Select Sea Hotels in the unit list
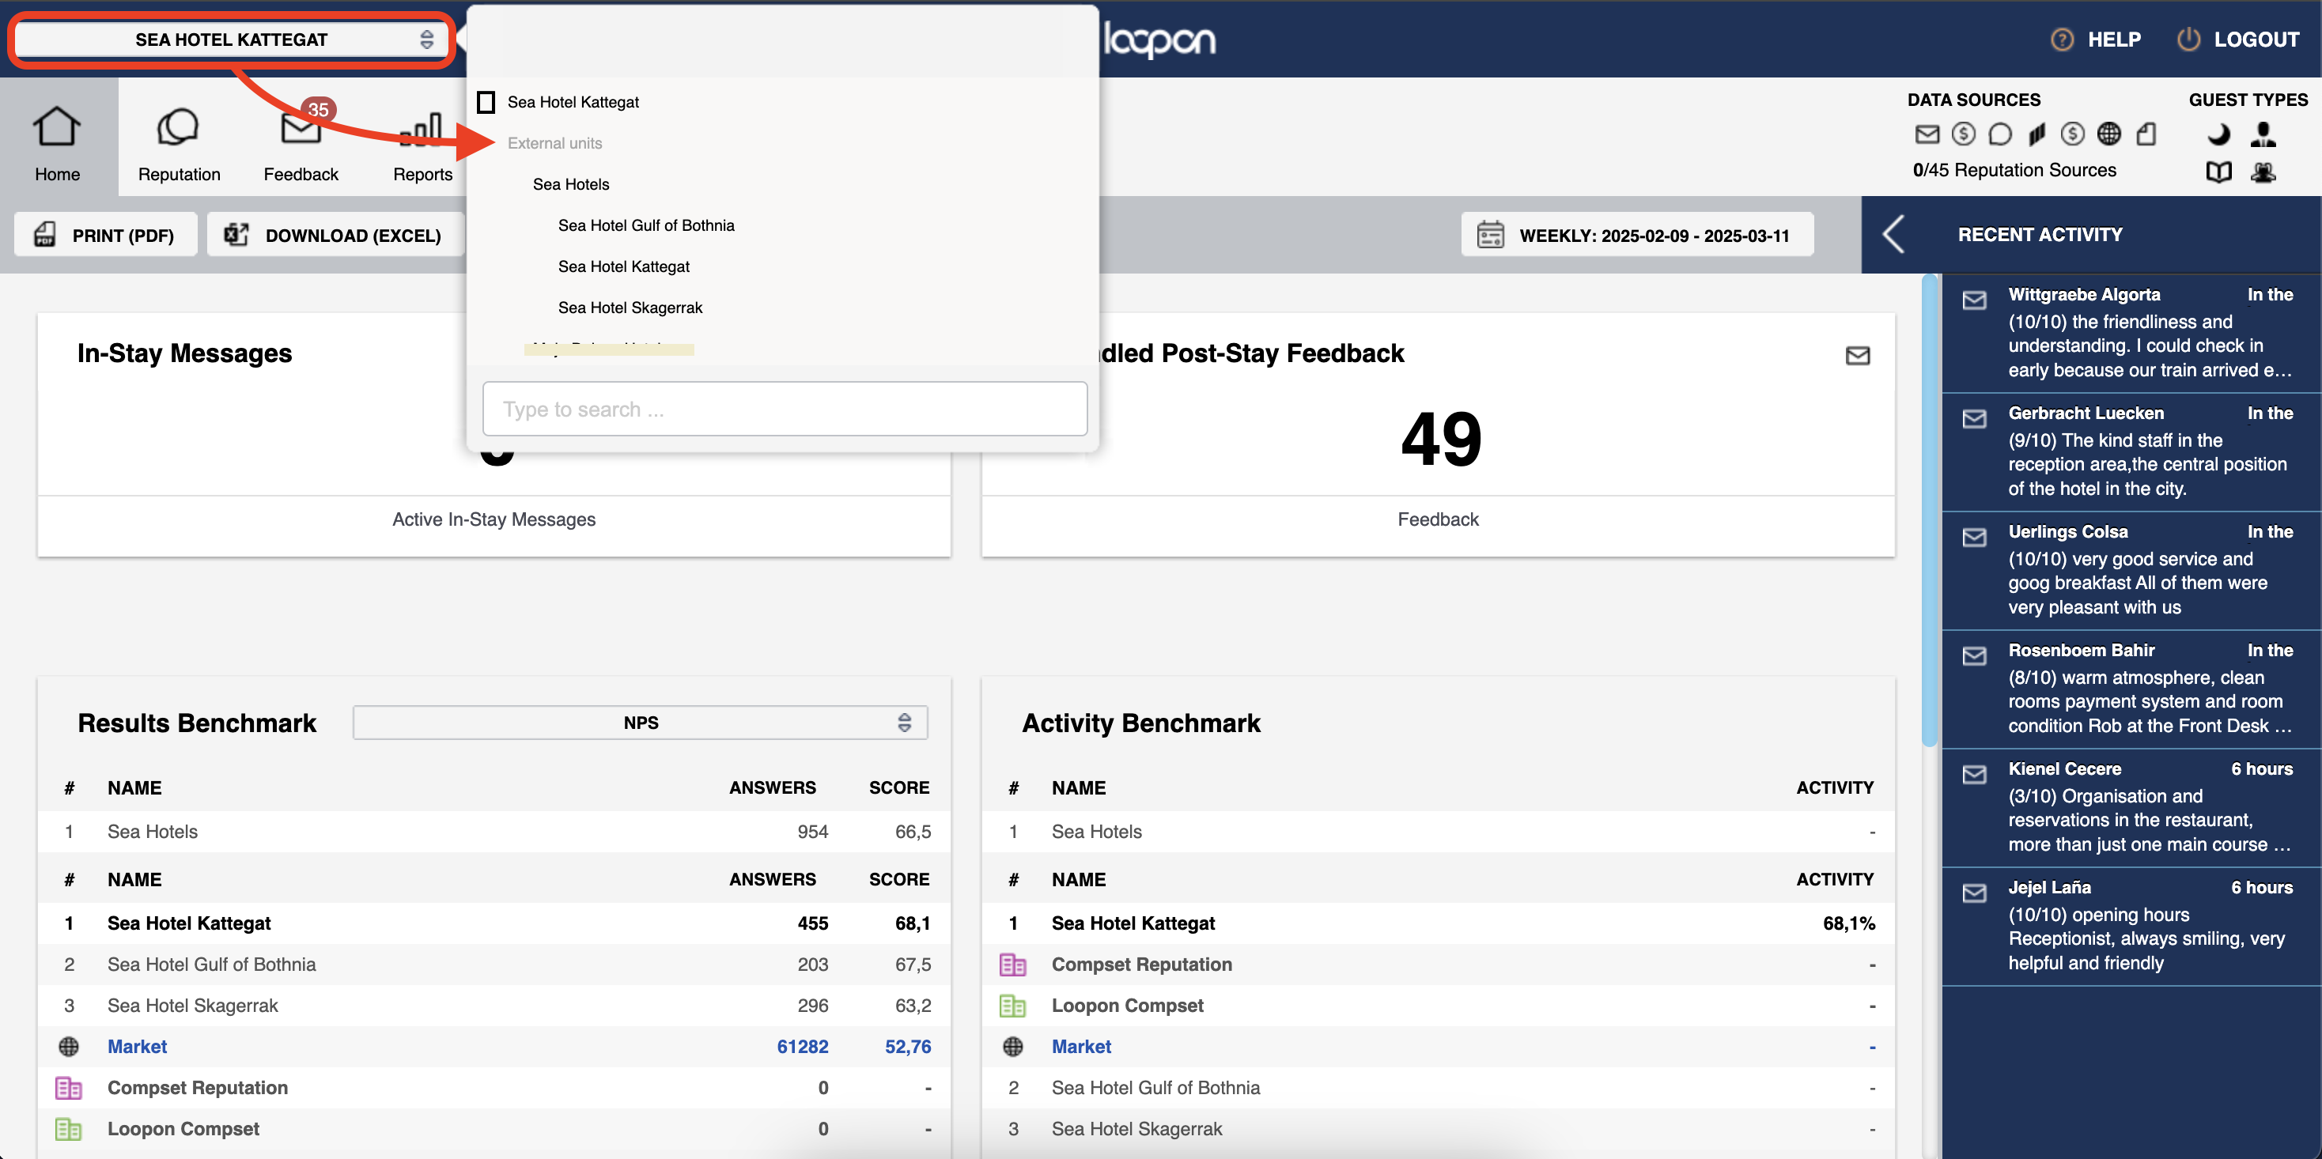 pos(570,184)
